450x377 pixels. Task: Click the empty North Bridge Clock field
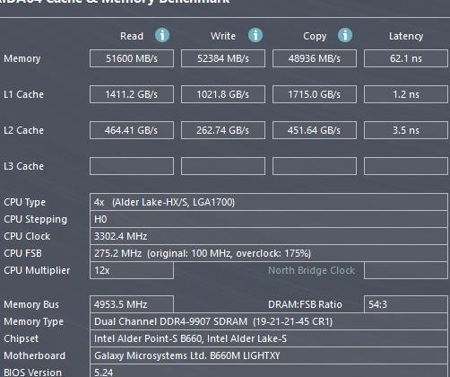coord(406,270)
